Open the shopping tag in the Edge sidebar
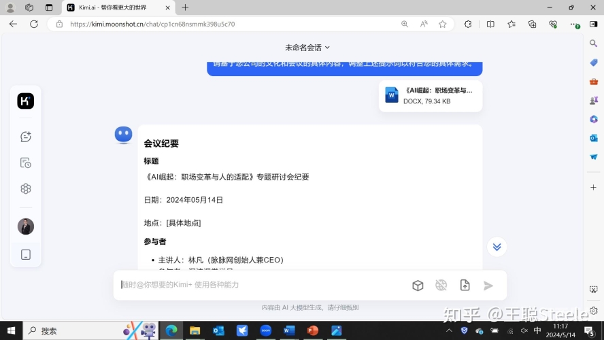The image size is (604, 340). [x=593, y=63]
